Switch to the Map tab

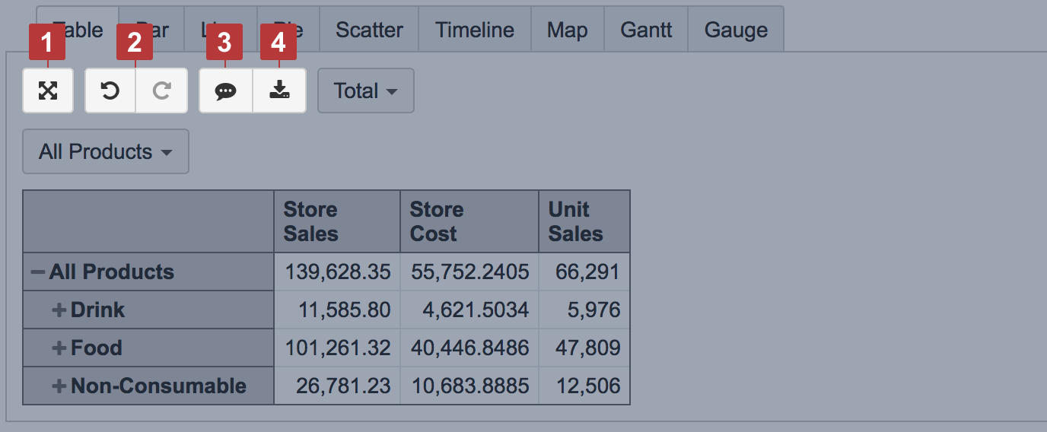coord(567,30)
